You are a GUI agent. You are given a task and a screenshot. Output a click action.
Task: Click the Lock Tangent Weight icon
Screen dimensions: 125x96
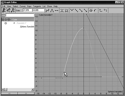point(85,11)
